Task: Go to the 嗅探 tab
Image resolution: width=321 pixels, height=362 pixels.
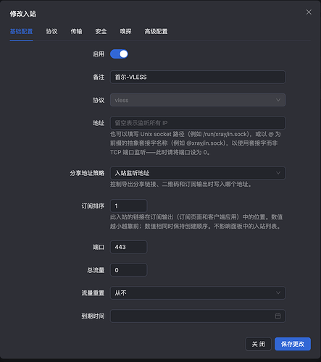Action: [125, 31]
